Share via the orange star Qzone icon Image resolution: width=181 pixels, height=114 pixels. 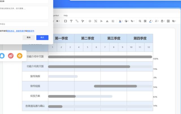20,56
